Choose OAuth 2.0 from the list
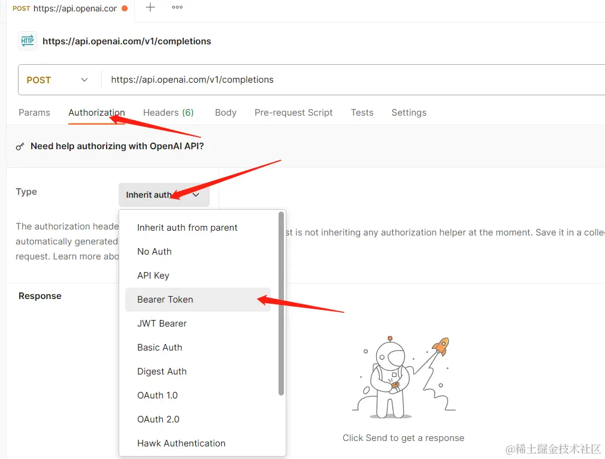The width and height of the screenshot is (605, 459). tap(198, 419)
